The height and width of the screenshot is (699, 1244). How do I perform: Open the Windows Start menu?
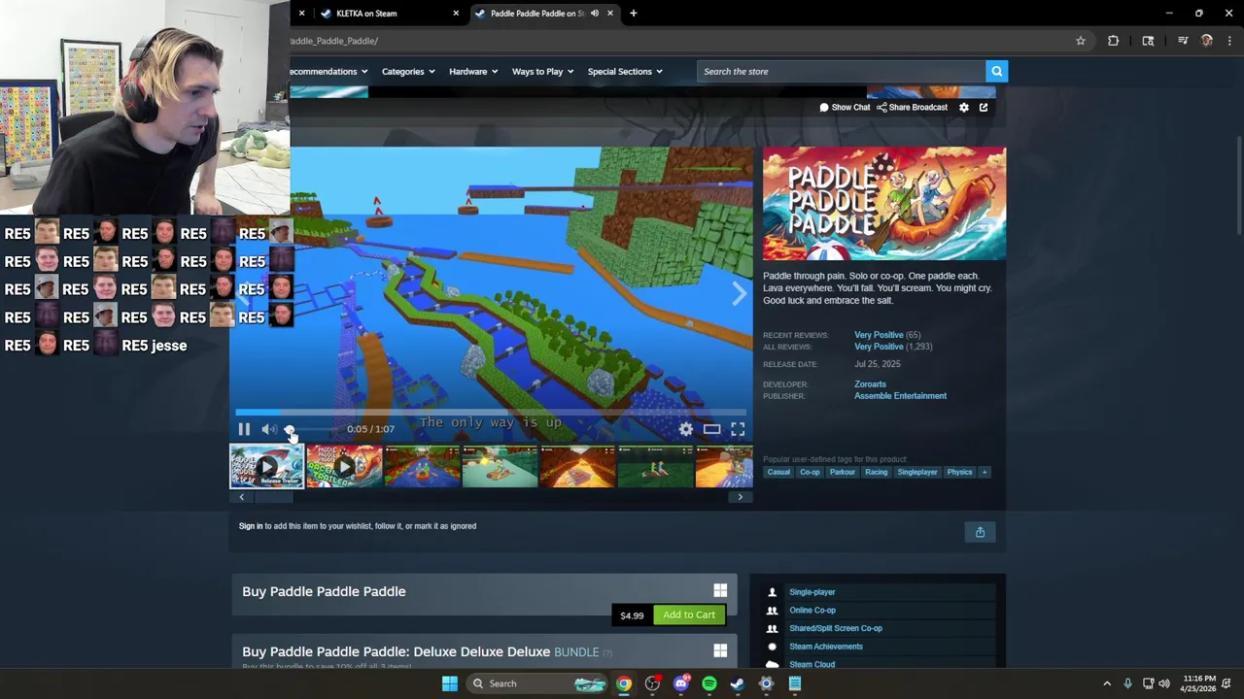pyautogui.click(x=449, y=683)
